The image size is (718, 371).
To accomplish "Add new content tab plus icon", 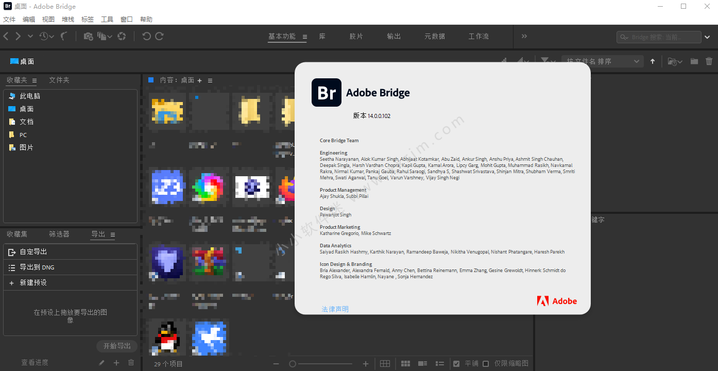I will (200, 80).
